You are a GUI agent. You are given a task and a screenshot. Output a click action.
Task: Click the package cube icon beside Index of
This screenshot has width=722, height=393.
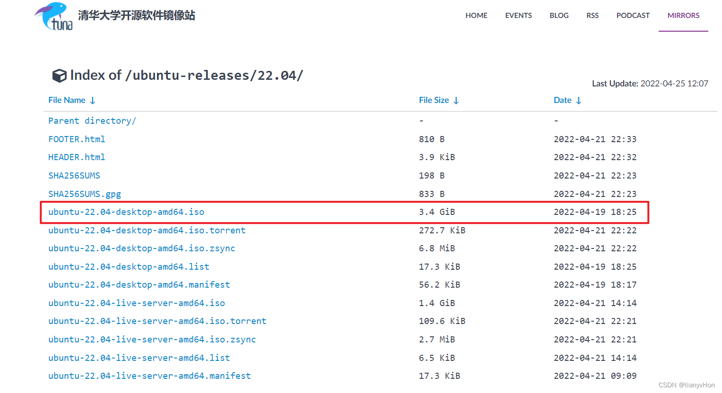click(x=59, y=76)
